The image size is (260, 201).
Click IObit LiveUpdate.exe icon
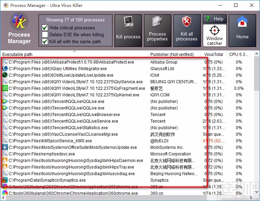click(x=5, y=75)
